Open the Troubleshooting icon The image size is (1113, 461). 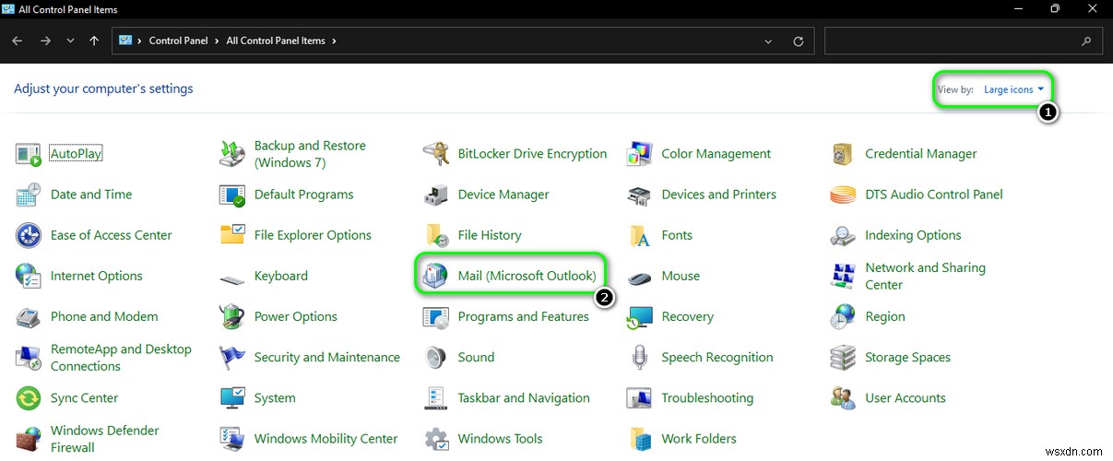click(640, 397)
